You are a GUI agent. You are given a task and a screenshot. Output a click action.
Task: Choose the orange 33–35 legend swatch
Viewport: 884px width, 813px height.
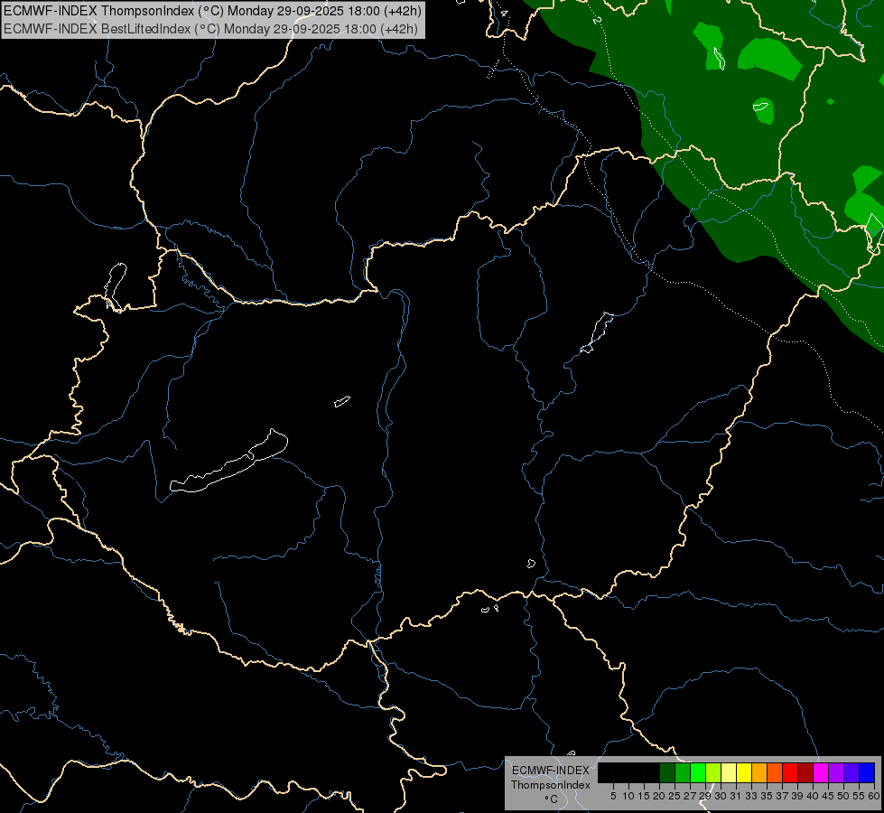[759, 772]
